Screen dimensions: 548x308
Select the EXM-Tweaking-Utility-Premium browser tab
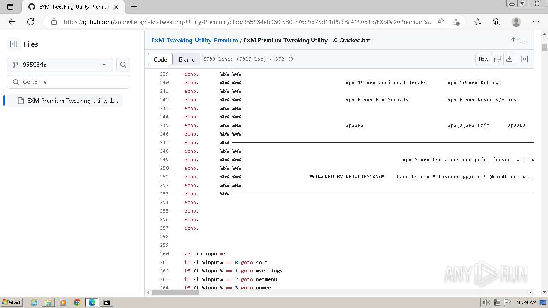tap(73, 7)
